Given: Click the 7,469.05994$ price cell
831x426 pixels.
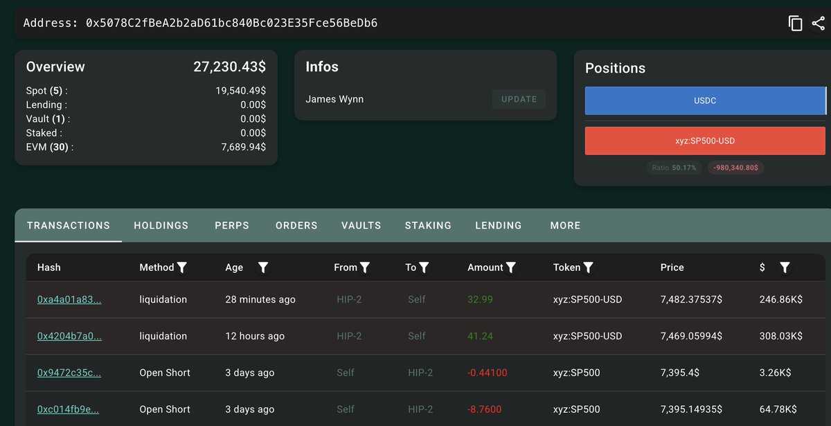Looking at the screenshot, I should point(691,336).
